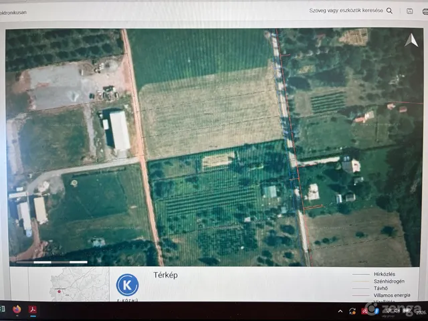The image size is (428, 321).
Task: Click the save (floppy disk) icon
Action: [409, 11]
